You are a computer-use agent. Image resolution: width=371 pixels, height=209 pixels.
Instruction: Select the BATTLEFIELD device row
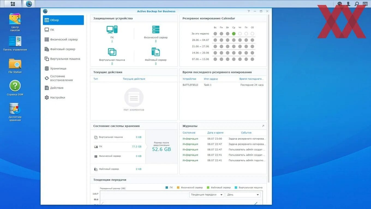(x=223, y=85)
